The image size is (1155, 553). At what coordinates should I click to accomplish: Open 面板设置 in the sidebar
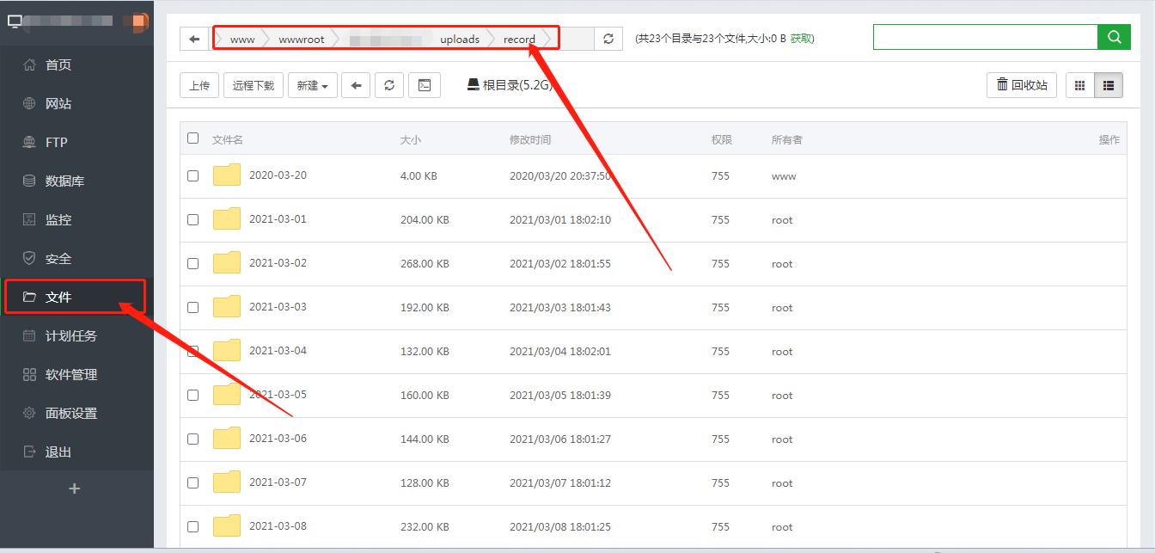tap(76, 414)
